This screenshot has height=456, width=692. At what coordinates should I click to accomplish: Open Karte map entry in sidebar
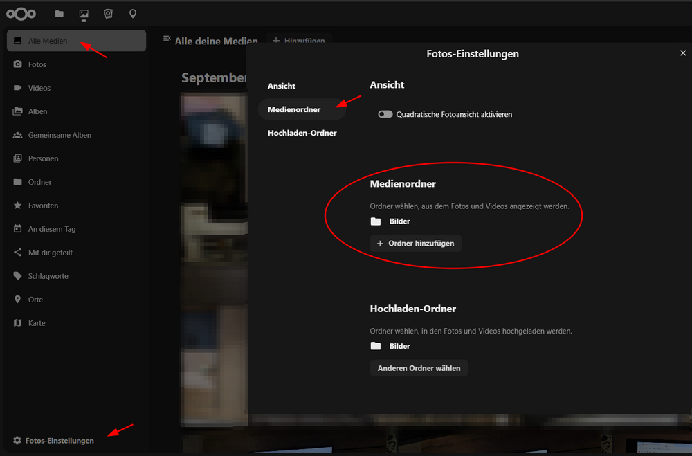click(x=76, y=323)
